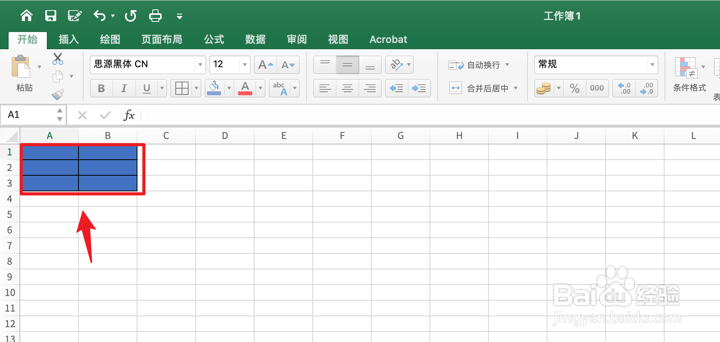This screenshot has height=342, width=720.
Task: Open the font name box 思源黑体 CN
Action: coord(147,64)
